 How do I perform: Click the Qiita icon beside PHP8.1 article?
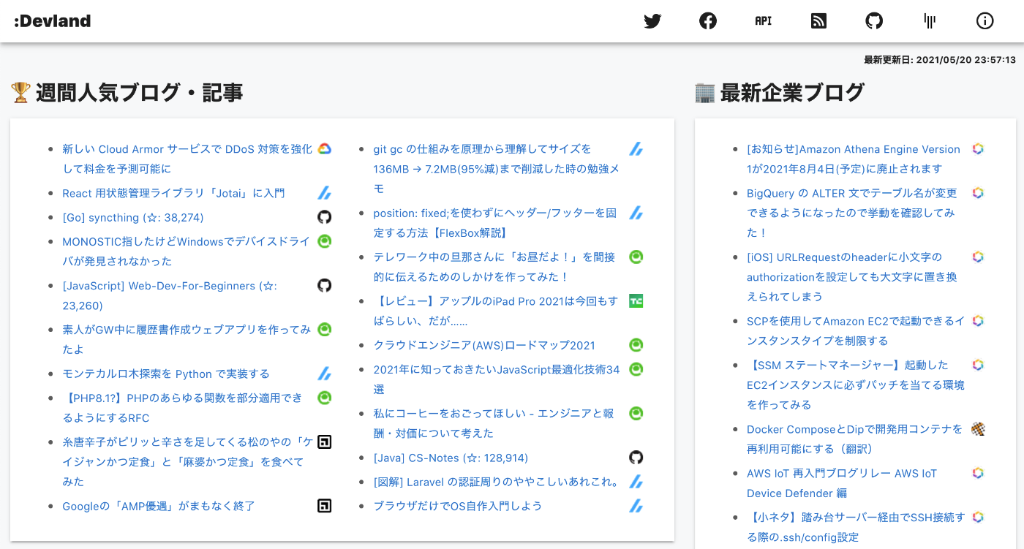tap(325, 398)
